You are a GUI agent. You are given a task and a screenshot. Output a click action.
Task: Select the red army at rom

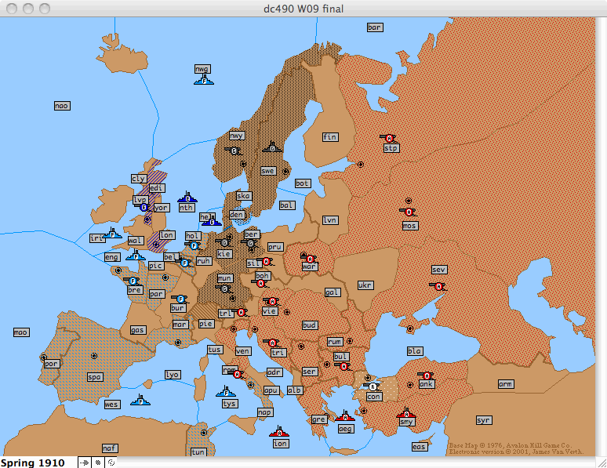[x=238, y=375]
